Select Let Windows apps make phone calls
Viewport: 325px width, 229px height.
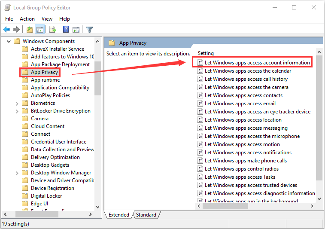coord(246,161)
